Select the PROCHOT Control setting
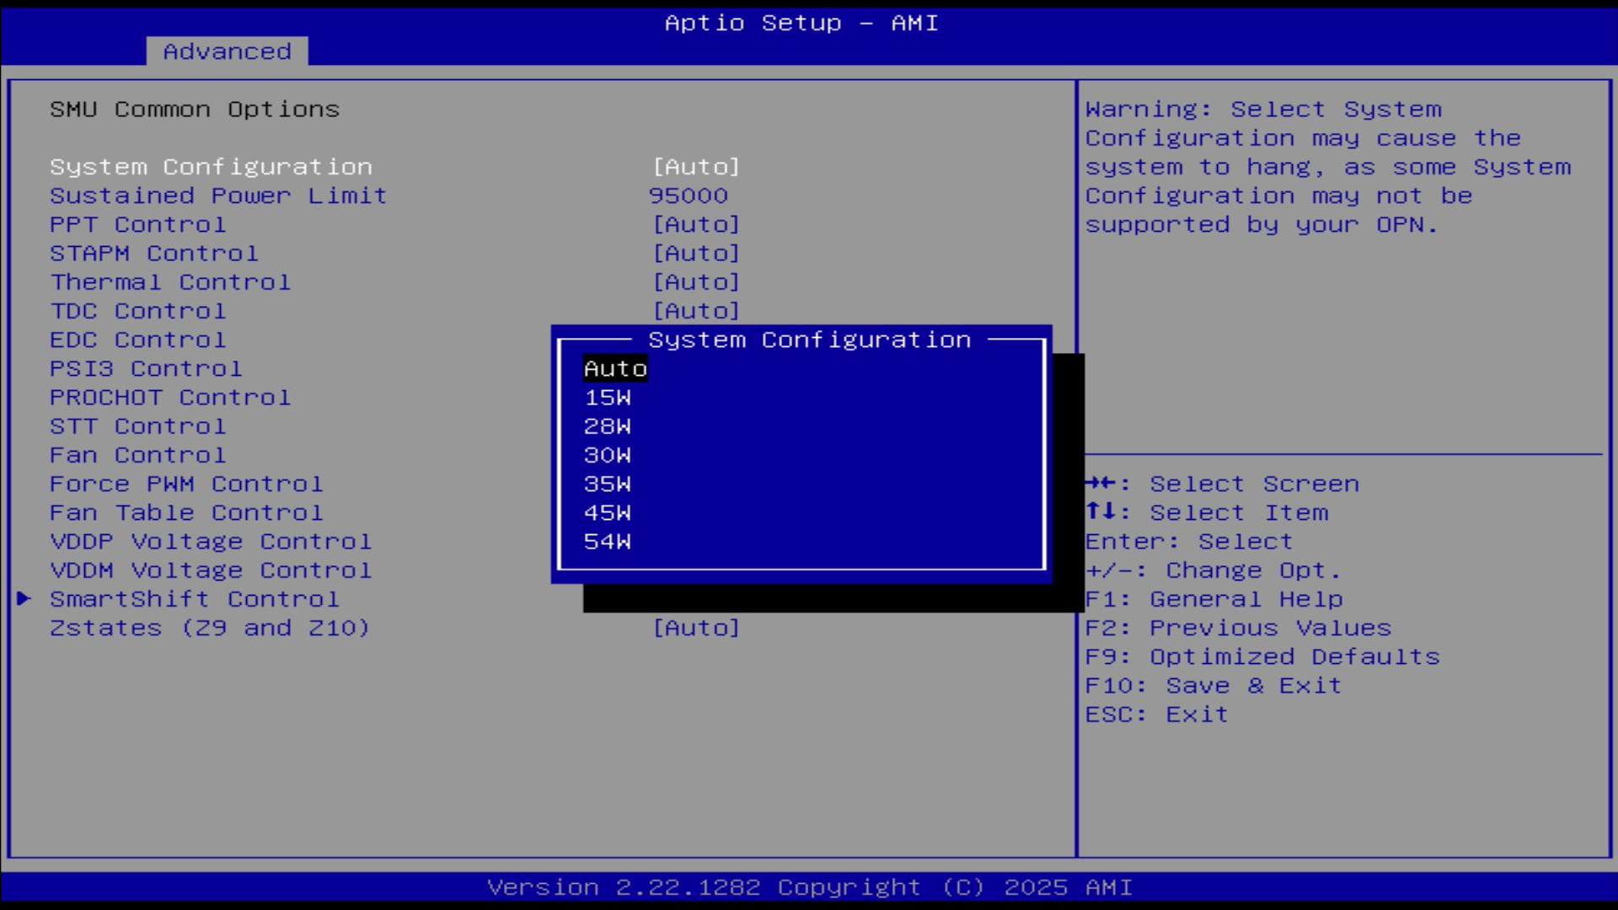1618x910 pixels. [x=169, y=398]
